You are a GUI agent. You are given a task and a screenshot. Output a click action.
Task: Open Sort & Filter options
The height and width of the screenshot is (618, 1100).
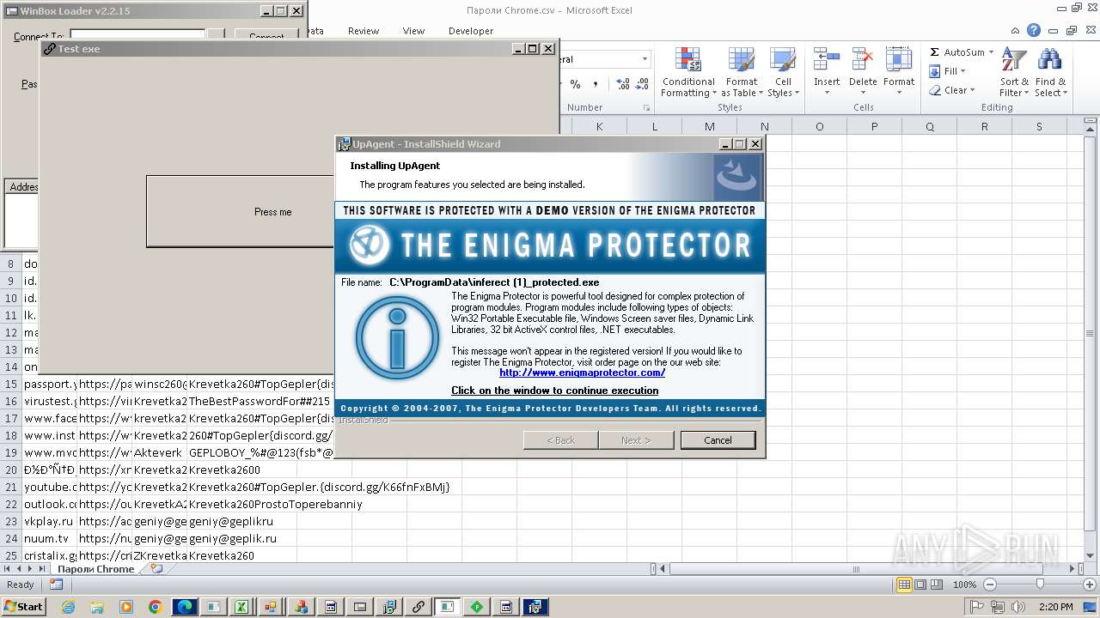(x=1014, y=73)
